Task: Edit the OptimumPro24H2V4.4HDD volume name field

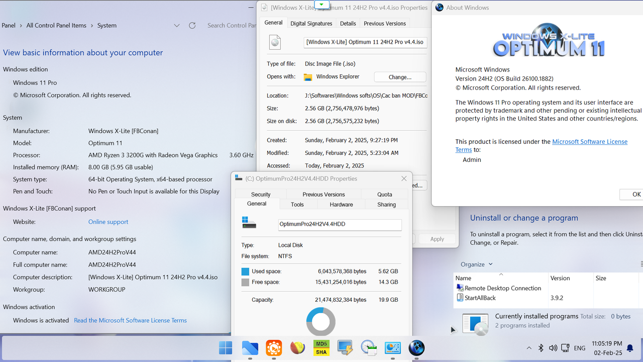Action: (x=340, y=224)
